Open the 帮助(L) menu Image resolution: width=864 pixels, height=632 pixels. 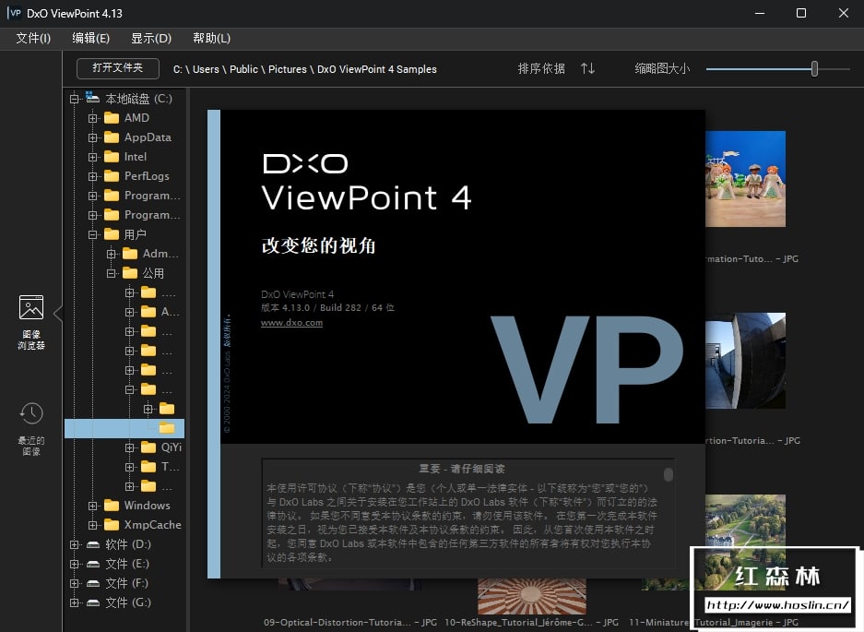tap(211, 38)
